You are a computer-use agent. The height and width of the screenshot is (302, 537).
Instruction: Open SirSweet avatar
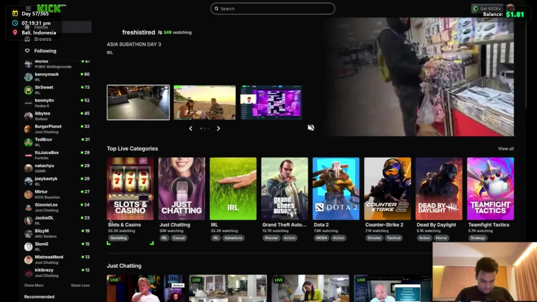click(x=28, y=90)
